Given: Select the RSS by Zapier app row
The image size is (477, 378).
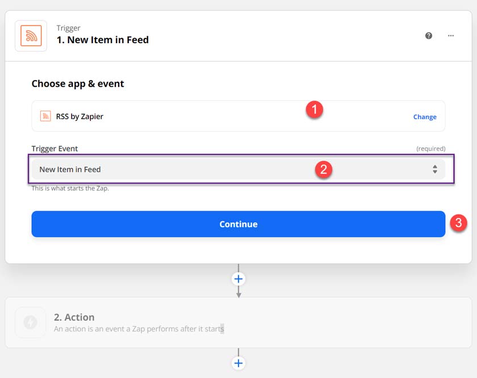Looking at the screenshot, I should click(238, 116).
